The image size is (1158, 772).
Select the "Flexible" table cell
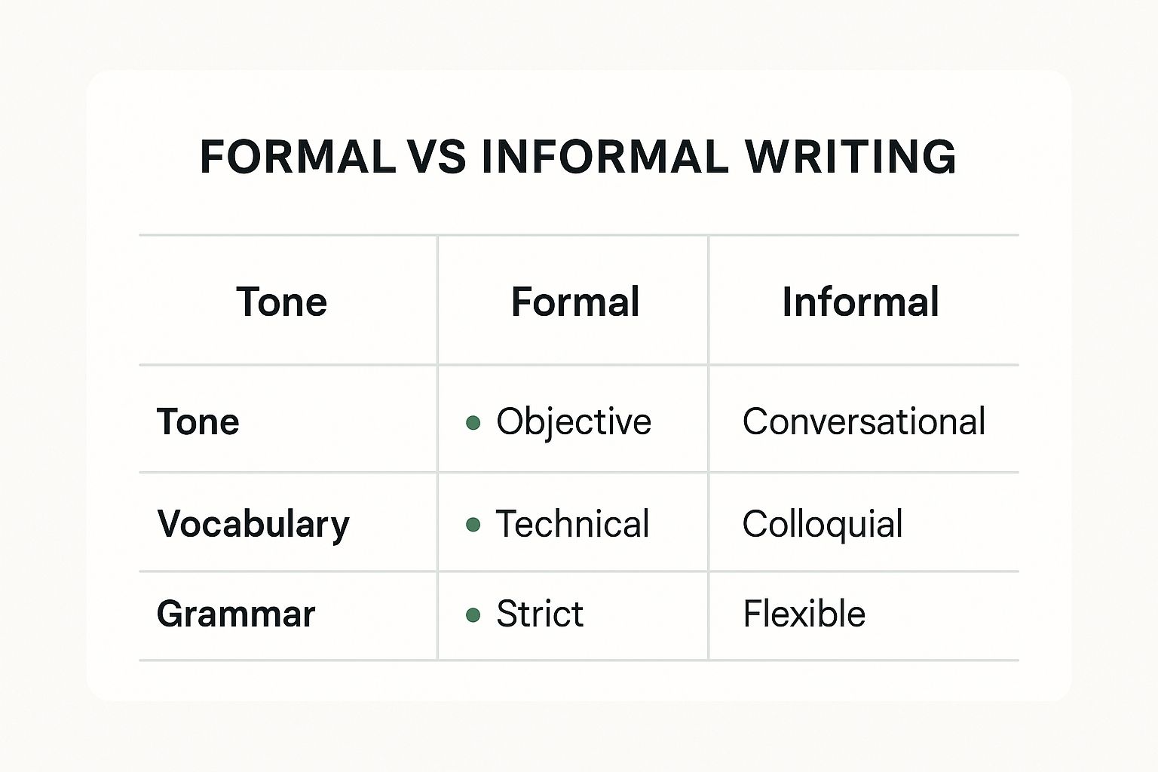coord(804,614)
